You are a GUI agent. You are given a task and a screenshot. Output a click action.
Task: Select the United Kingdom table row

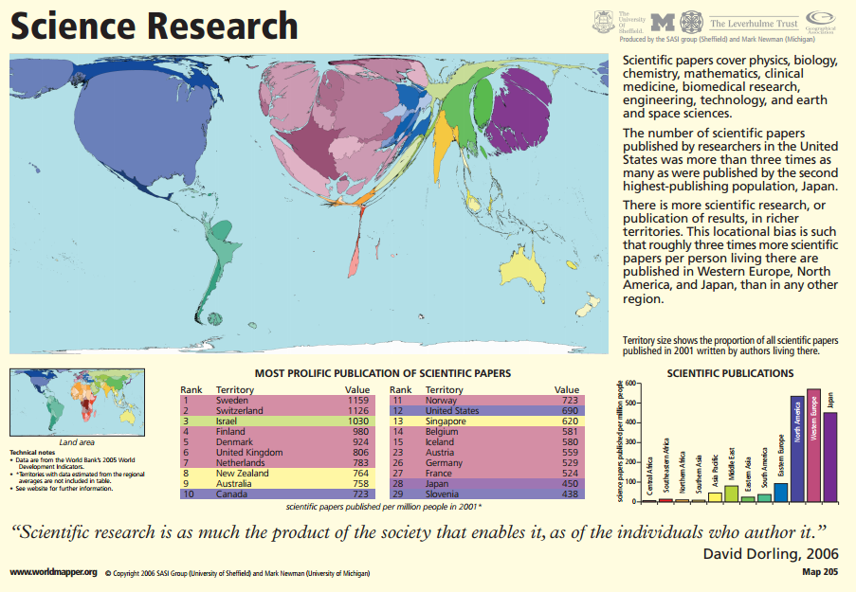(278, 453)
